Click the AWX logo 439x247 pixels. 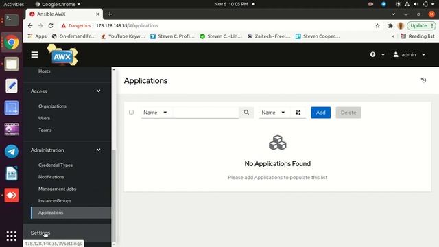[x=62, y=55]
